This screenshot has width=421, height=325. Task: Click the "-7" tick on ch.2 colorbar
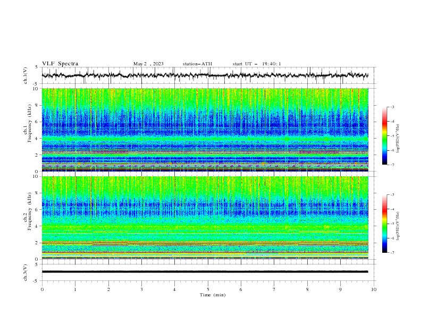point(392,253)
